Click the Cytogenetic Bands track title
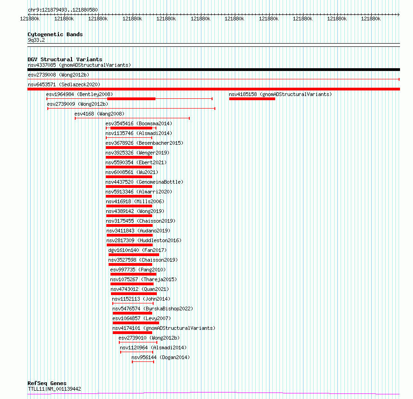Viewport: 413px width, 399px height. point(55,34)
